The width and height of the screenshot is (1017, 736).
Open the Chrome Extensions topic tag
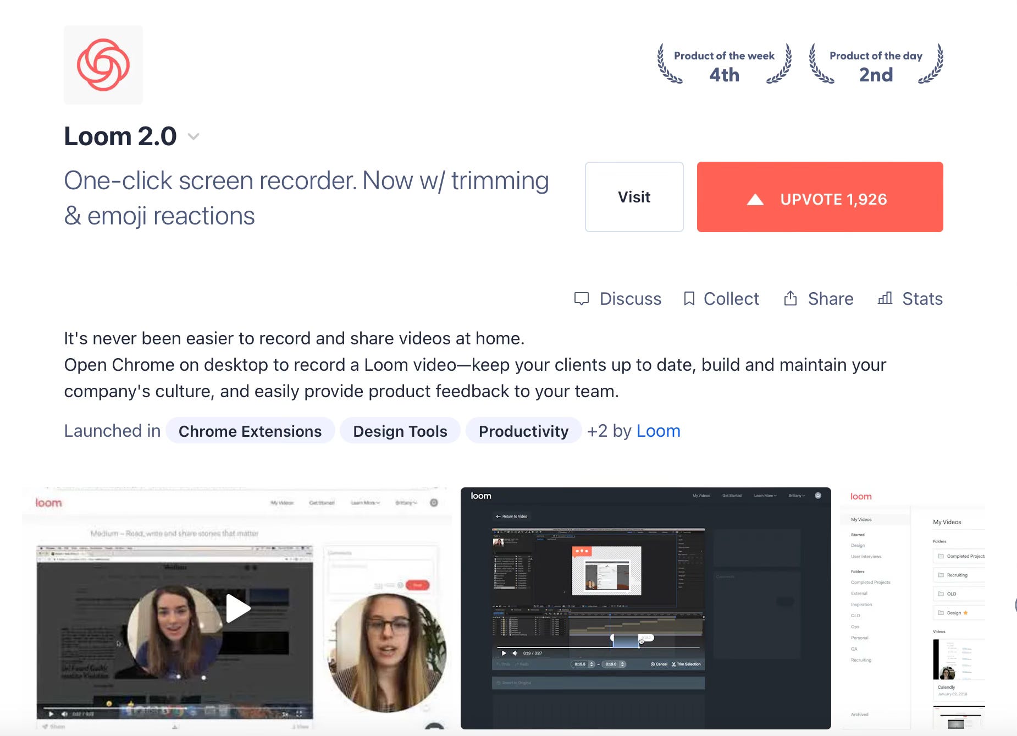pos(250,431)
